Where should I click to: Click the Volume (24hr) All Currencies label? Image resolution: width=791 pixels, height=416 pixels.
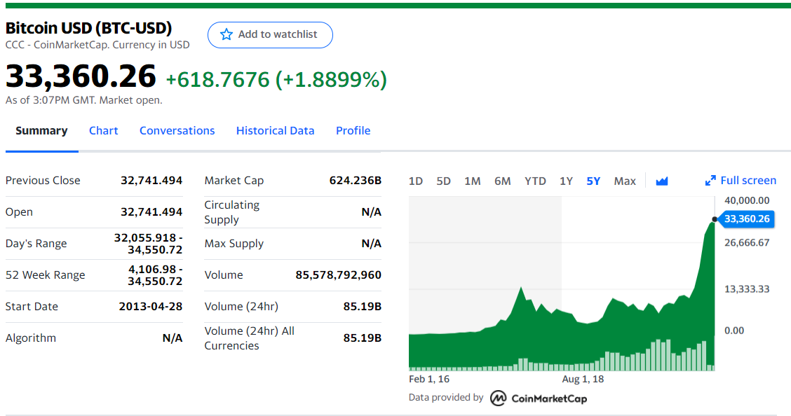[249, 338]
